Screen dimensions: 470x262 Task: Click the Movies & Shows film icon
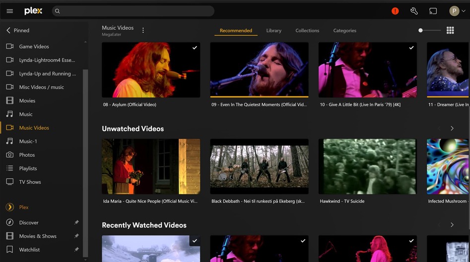10,236
